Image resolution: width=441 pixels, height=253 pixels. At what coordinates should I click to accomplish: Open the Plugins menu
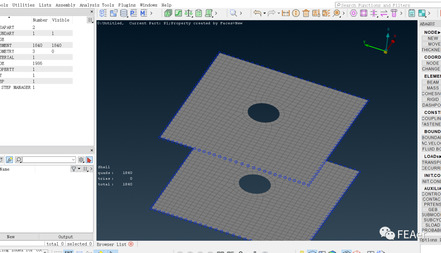coord(127,5)
